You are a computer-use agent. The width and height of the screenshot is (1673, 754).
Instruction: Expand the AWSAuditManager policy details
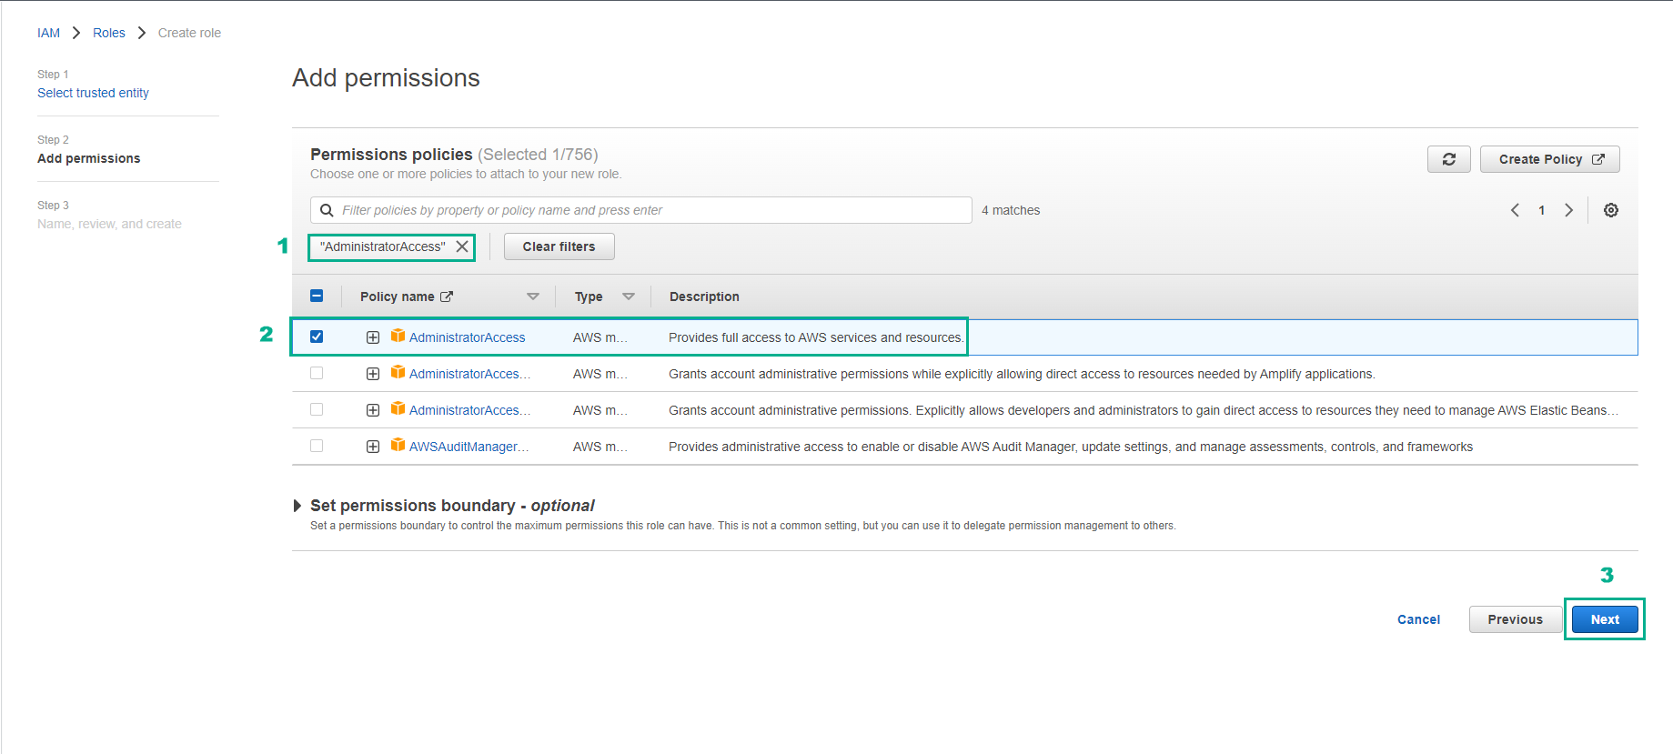coord(373,447)
